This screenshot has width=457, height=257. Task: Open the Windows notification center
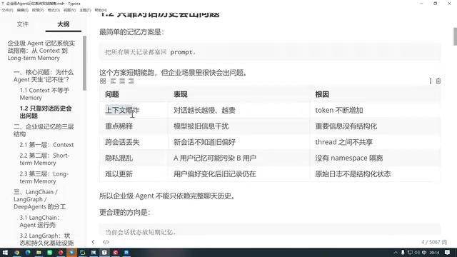point(448,252)
